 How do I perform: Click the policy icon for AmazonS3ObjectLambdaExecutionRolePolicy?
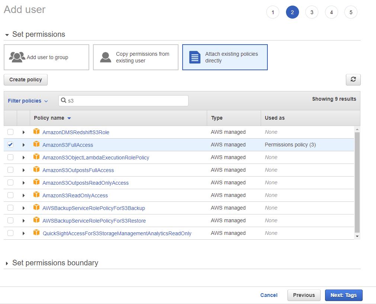click(36, 157)
